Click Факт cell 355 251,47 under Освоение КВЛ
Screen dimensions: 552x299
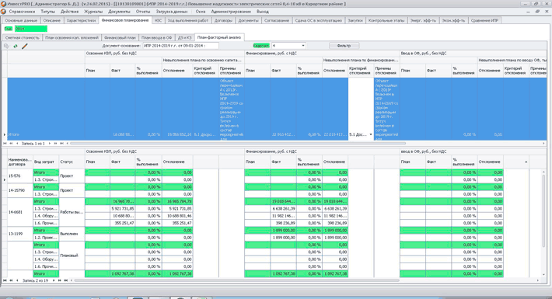[x=123, y=223]
